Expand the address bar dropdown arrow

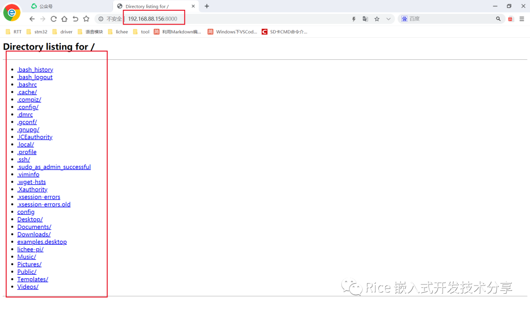(x=388, y=19)
